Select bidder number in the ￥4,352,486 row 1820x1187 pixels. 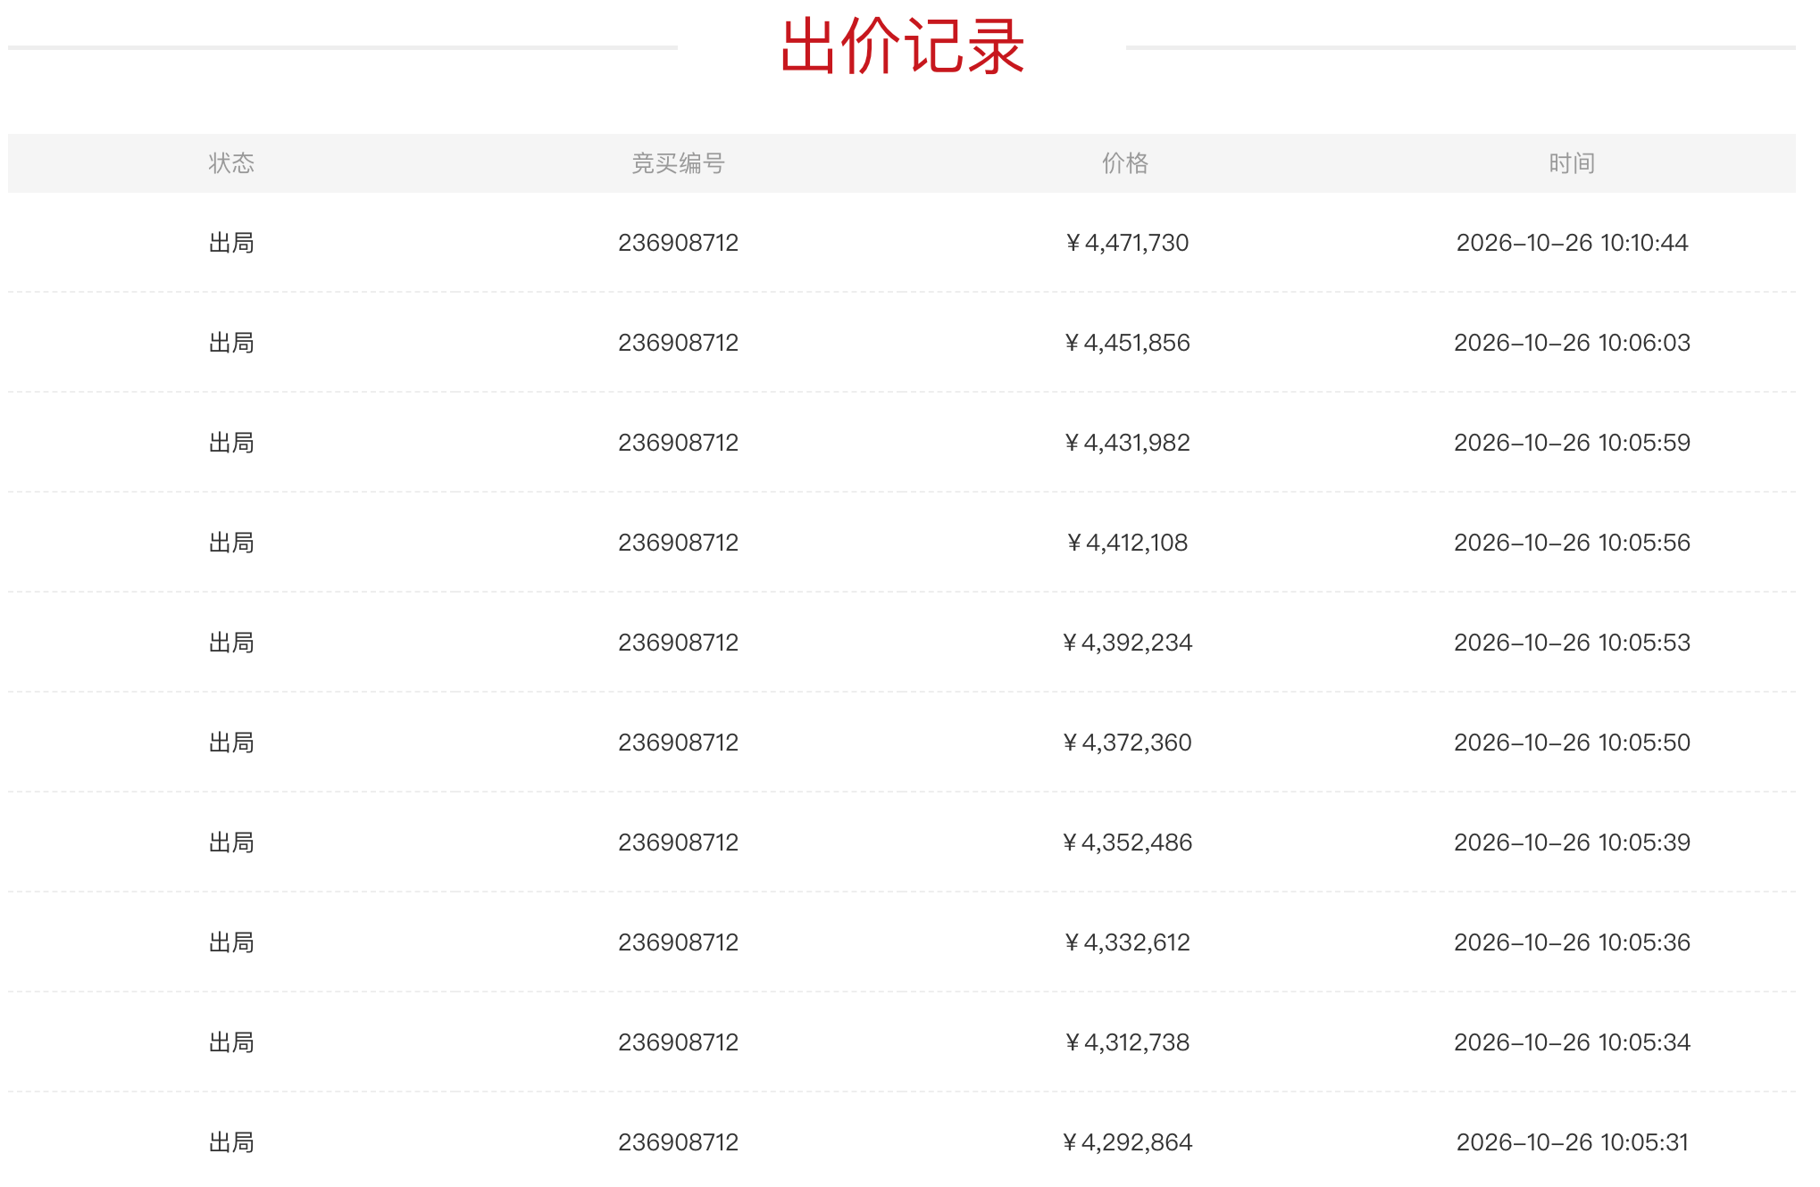(678, 843)
